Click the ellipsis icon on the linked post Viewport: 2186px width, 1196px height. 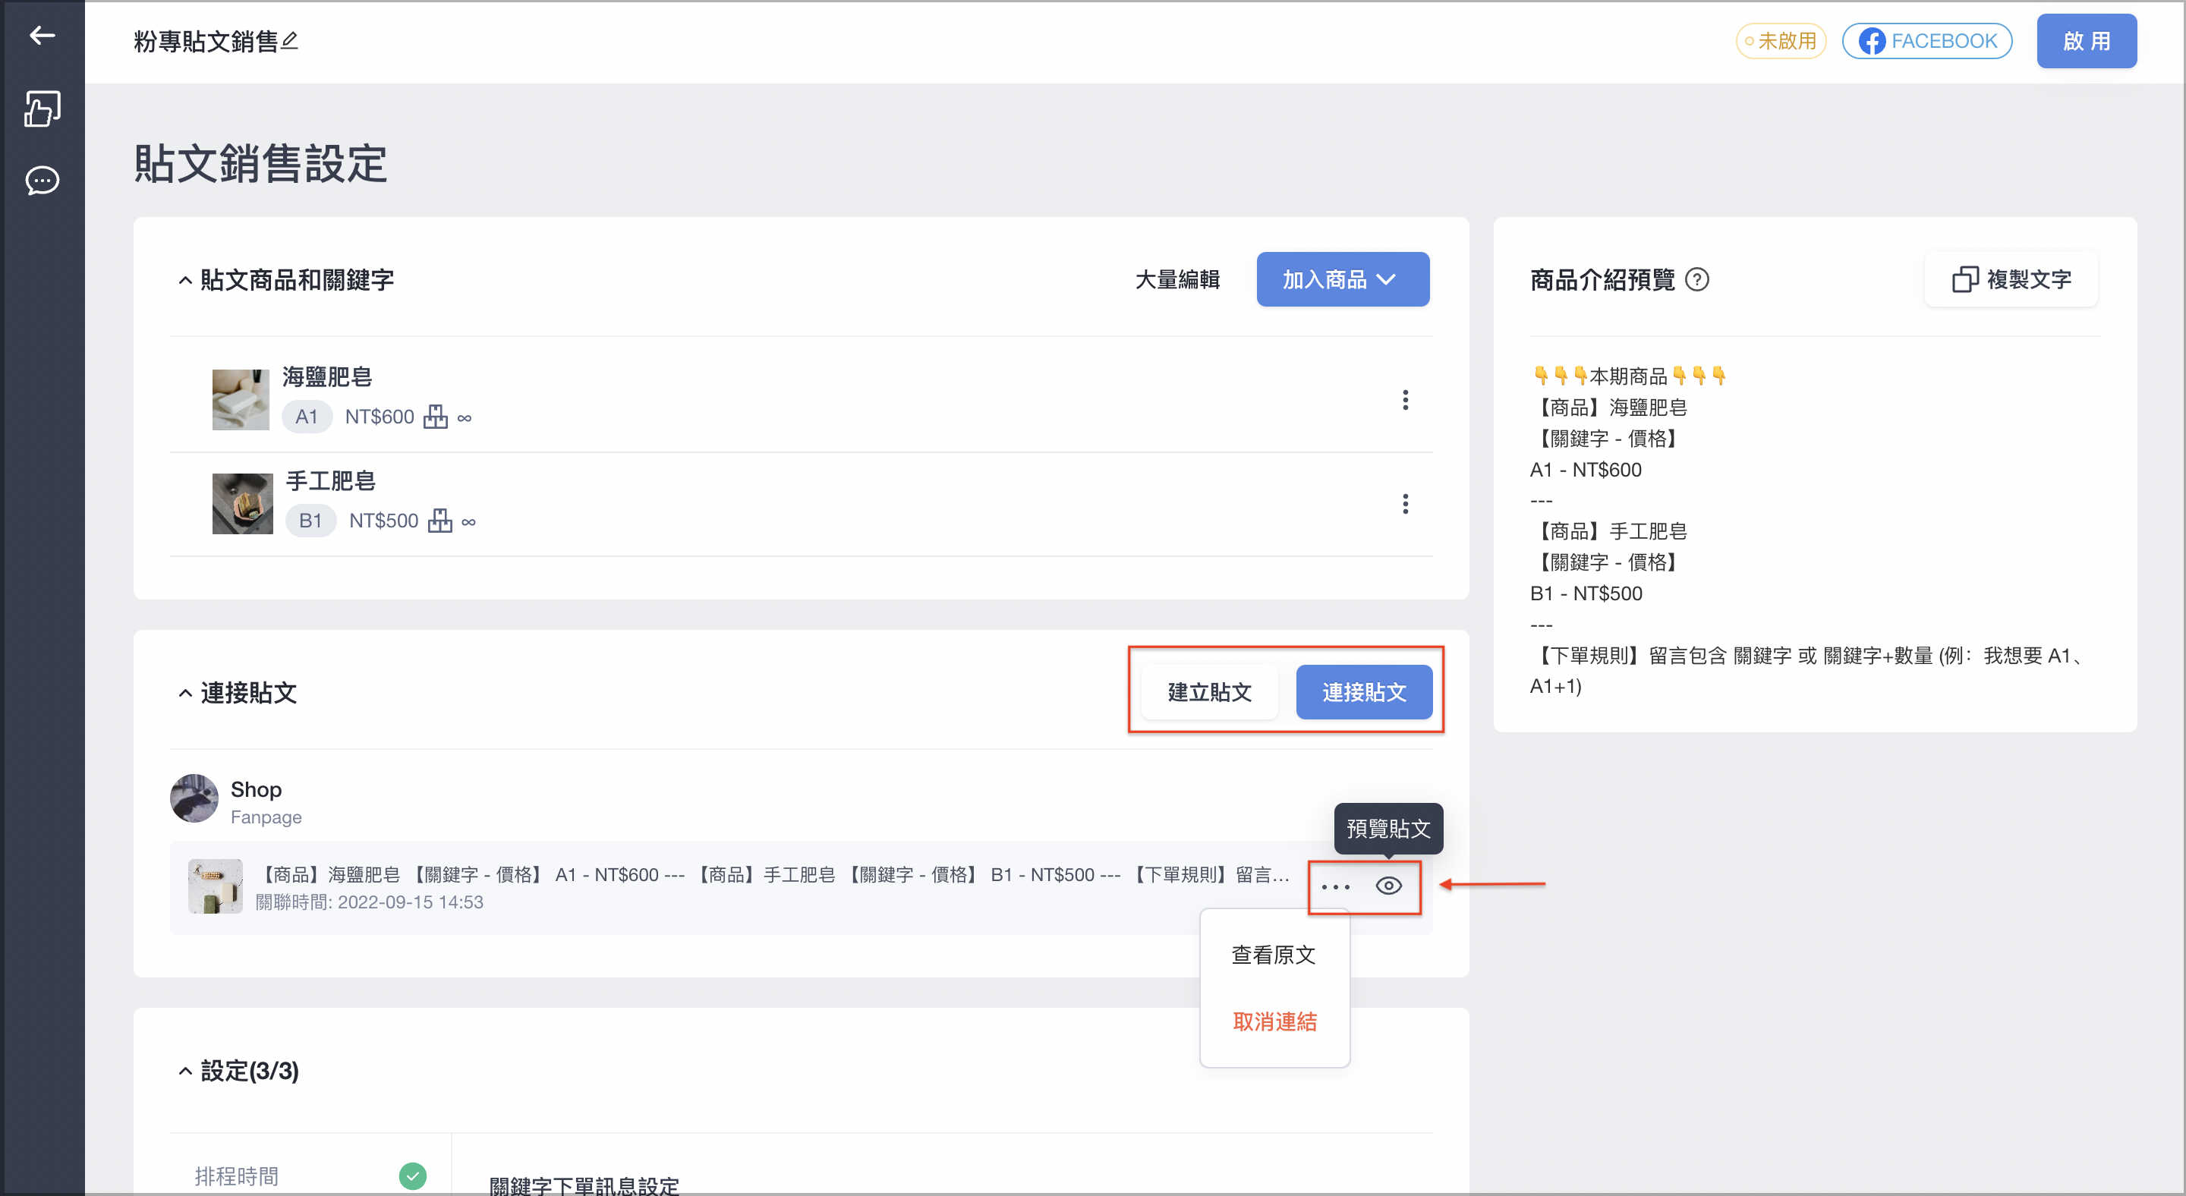click(x=1335, y=886)
